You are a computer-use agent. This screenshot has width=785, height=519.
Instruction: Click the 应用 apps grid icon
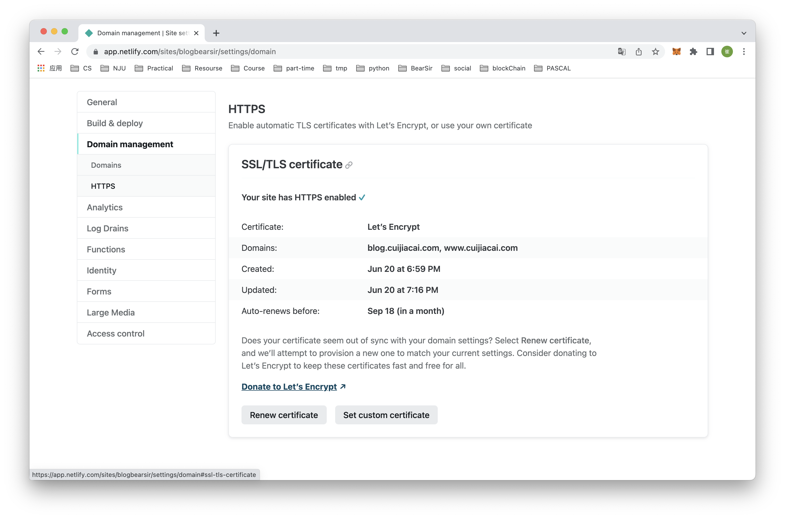41,68
